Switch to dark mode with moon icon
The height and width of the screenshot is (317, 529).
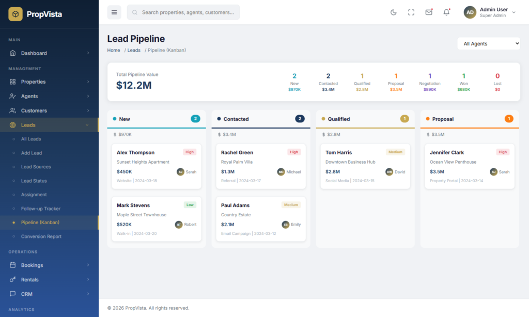[x=393, y=12]
